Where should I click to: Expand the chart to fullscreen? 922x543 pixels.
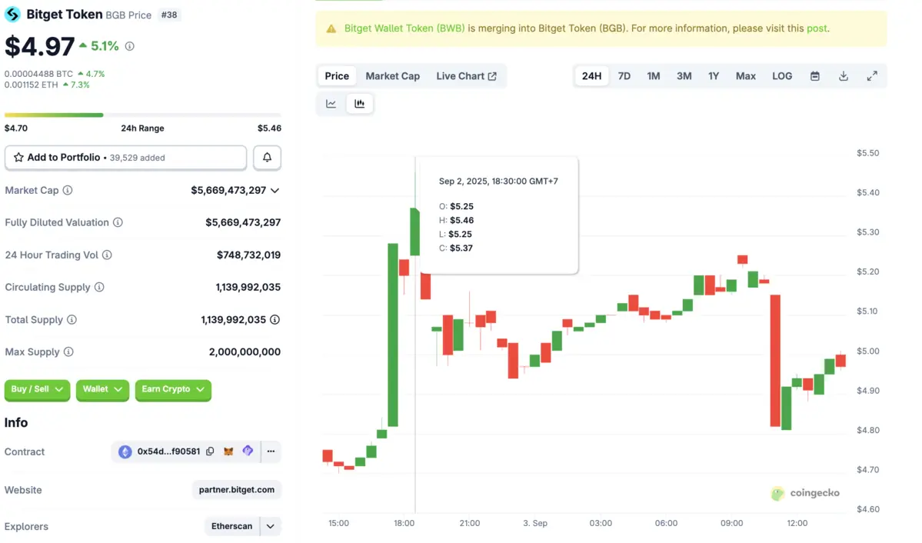[x=872, y=75]
